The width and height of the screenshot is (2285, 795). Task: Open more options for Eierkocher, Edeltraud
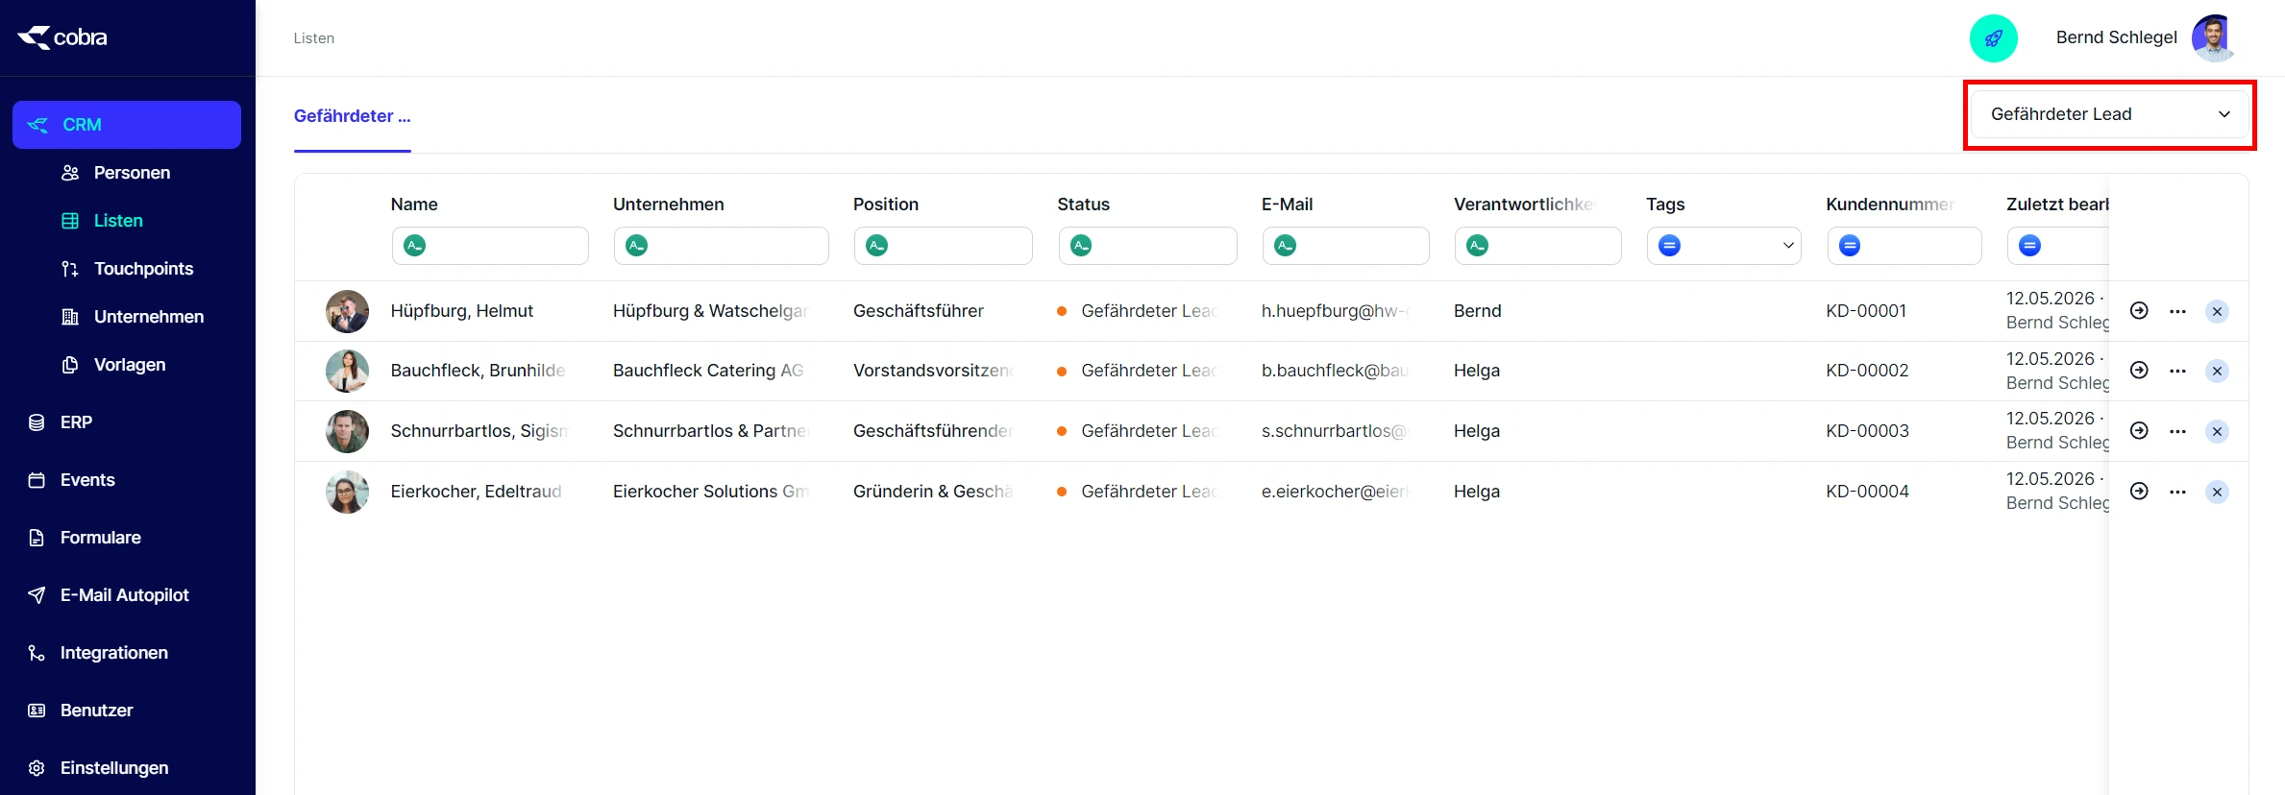tap(2177, 492)
